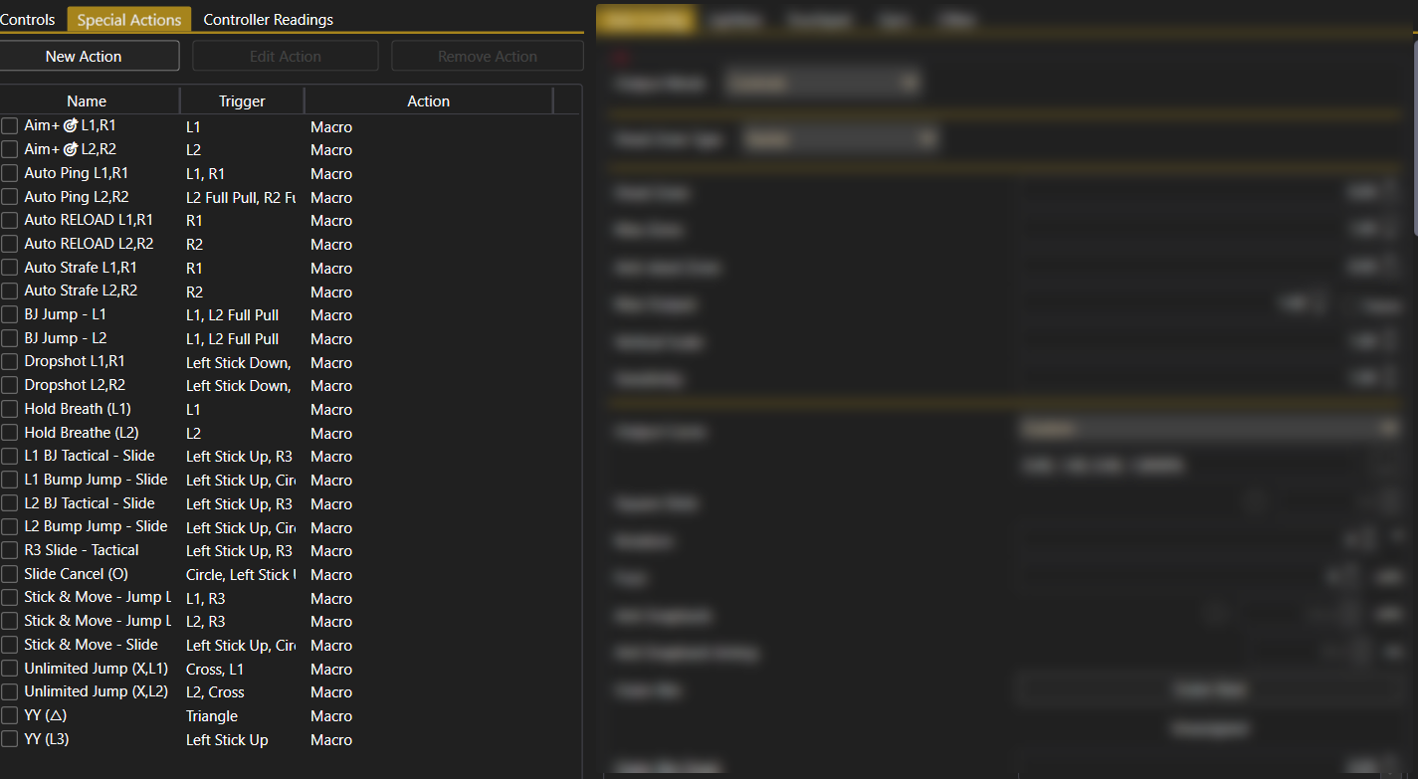Viewport: 1418px width, 779px height.
Task: Check the "YY (△)" action checkbox
Action: pos(8,715)
